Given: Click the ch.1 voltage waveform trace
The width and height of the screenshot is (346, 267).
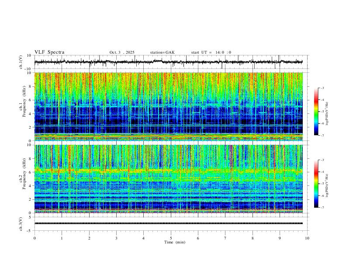Looking at the screenshot, I should (x=168, y=62).
